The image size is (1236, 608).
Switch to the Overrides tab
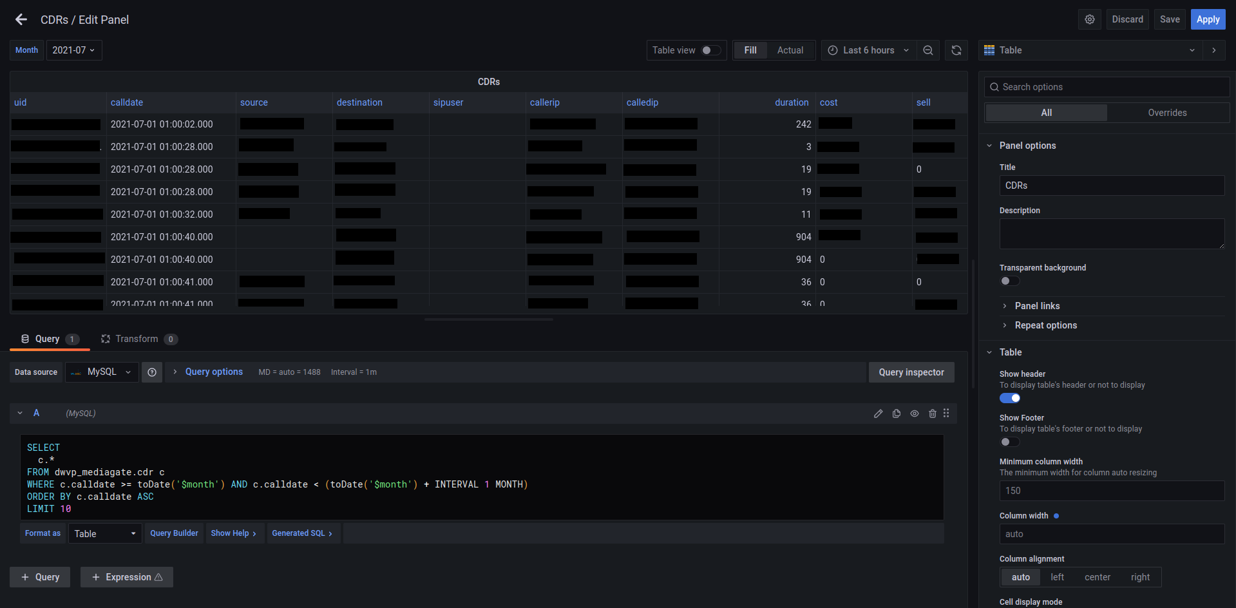(1167, 113)
